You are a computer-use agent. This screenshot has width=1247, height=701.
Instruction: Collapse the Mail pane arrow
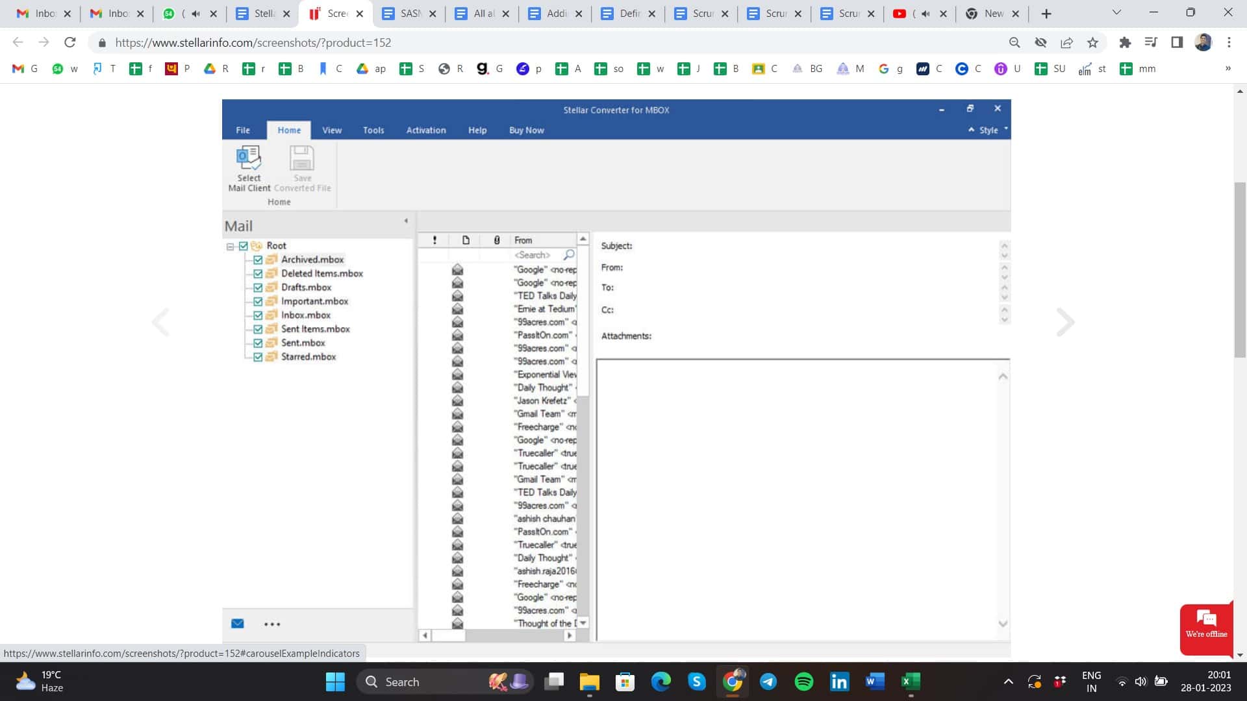(406, 221)
